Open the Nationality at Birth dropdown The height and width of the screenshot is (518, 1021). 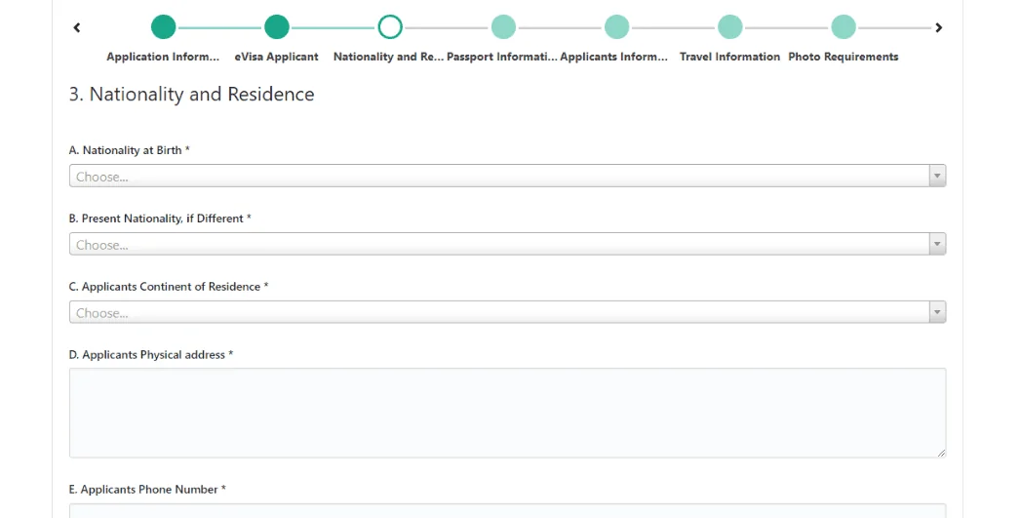pyautogui.click(x=507, y=177)
